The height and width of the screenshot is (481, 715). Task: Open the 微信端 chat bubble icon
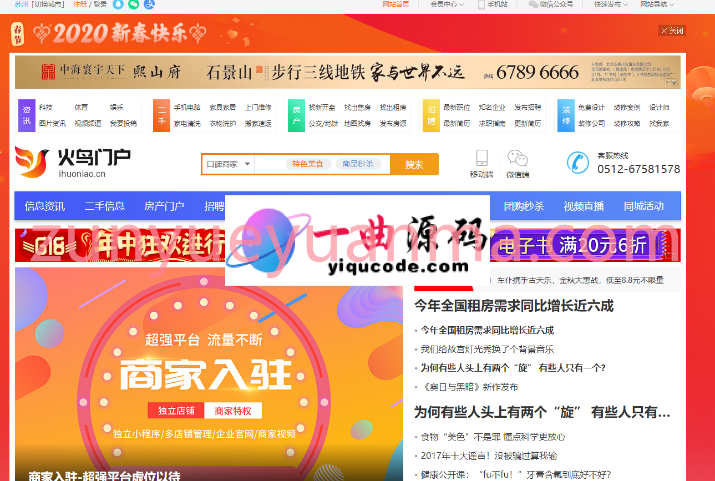(x=518, y=158)
